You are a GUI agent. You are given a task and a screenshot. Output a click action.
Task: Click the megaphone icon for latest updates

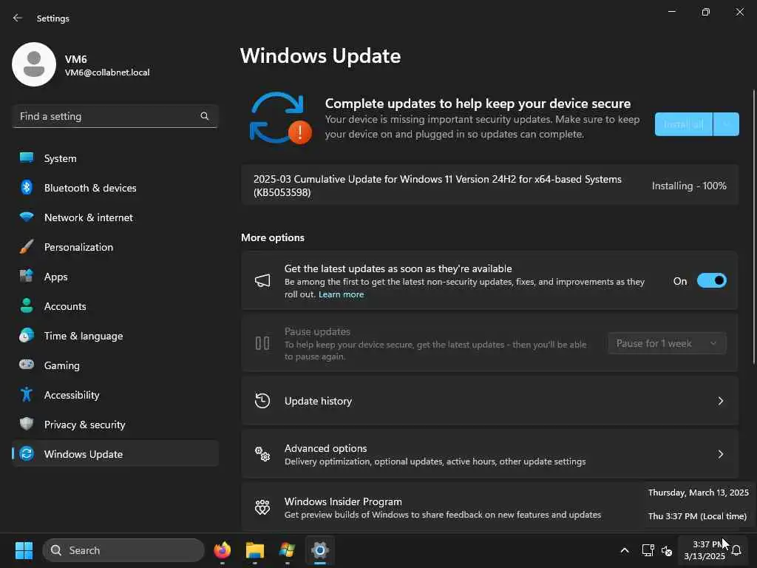[x=262, y=280]
